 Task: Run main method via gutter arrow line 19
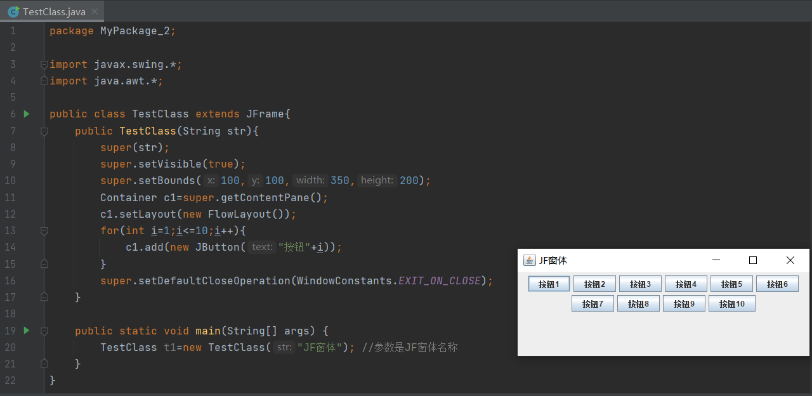27,330
